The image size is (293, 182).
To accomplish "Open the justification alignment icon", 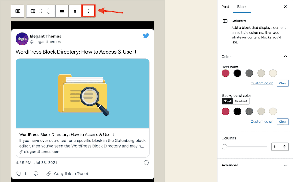I will 62,11.
